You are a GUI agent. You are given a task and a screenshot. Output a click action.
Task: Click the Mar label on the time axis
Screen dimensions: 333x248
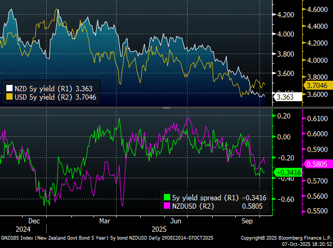(x=106, y=221)
